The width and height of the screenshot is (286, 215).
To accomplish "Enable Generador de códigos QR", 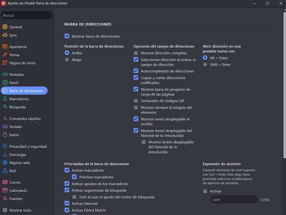I will 136,101.
